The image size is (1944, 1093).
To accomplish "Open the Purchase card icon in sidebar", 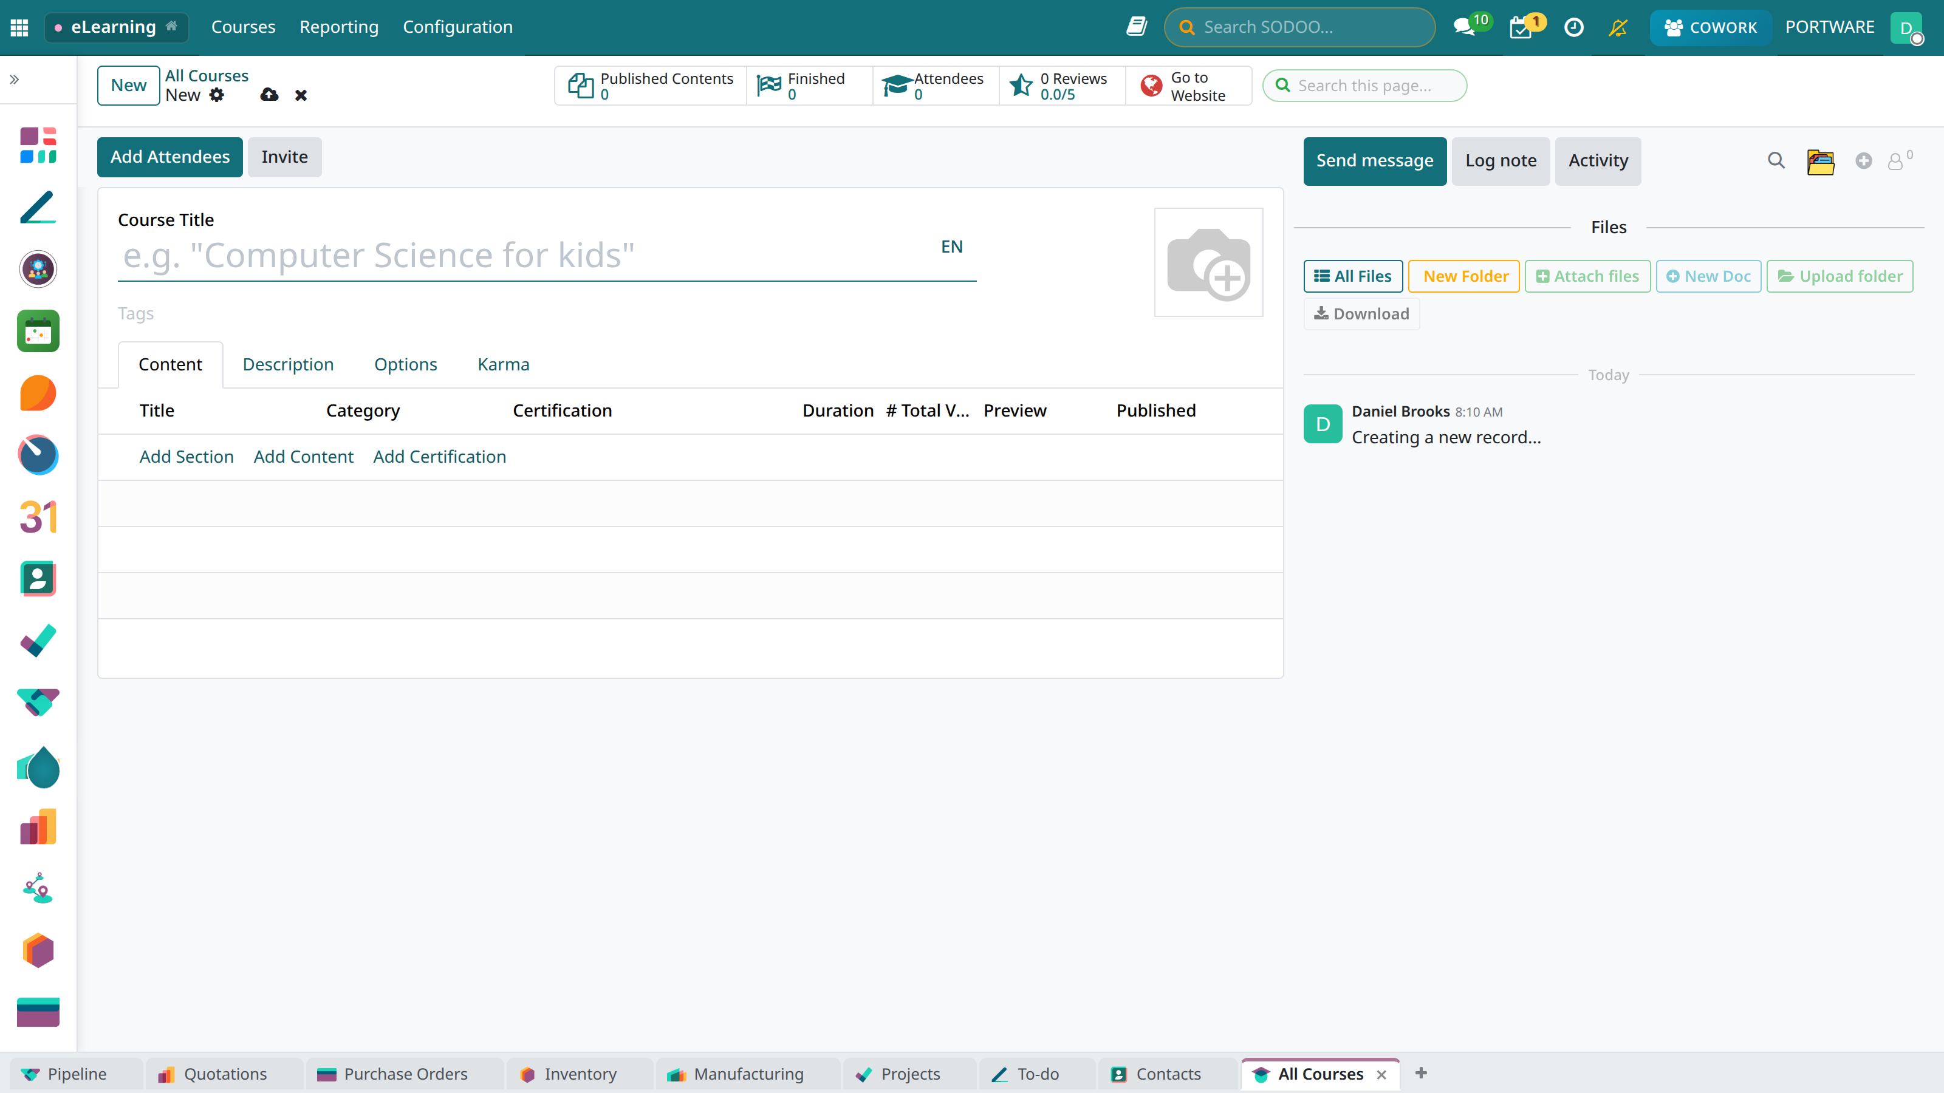I will [38, 1012].
